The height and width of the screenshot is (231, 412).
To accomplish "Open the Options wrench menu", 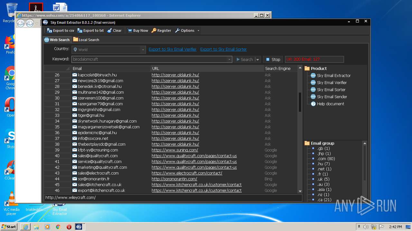I will pos(185,30).
